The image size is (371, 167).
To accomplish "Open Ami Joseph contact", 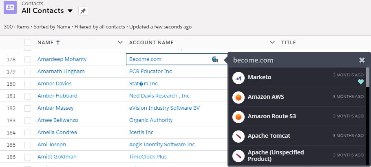I will (x=52, y=145).
